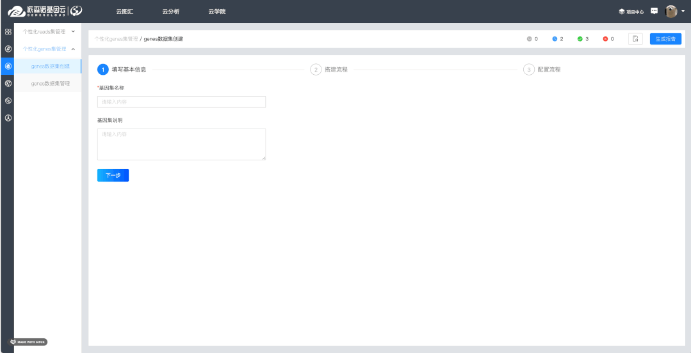
Task: Click the 基因集说明 label
Action: point(110,120)
